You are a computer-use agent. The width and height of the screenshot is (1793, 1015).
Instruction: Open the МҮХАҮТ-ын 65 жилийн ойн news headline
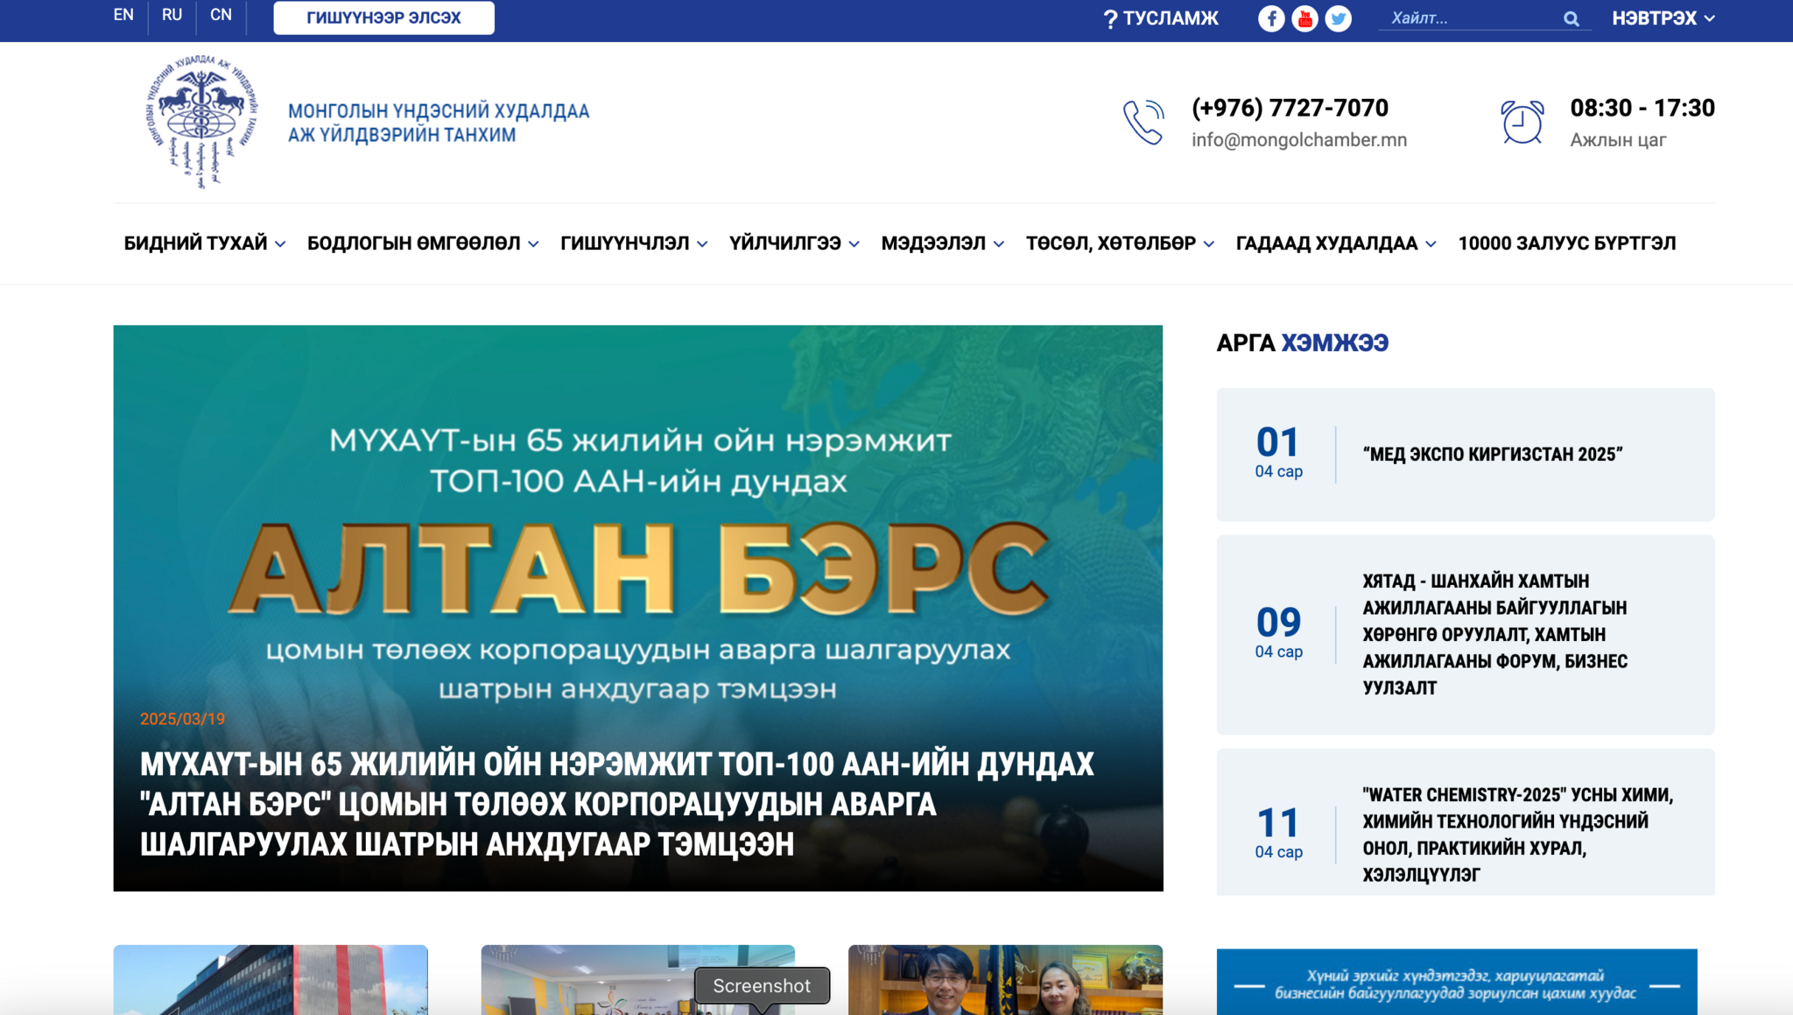(x=617, y=804)
